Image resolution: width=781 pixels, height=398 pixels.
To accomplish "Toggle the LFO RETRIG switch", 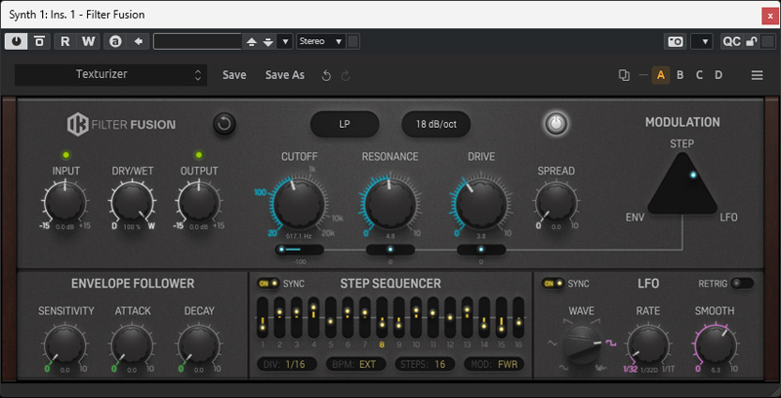I will (x=742, y=284).
